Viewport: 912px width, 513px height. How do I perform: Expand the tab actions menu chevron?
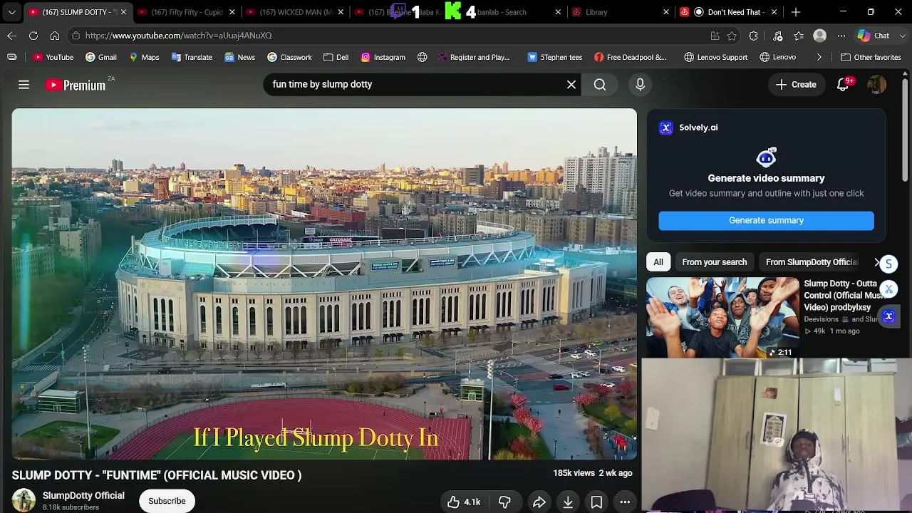coord(11,12)
